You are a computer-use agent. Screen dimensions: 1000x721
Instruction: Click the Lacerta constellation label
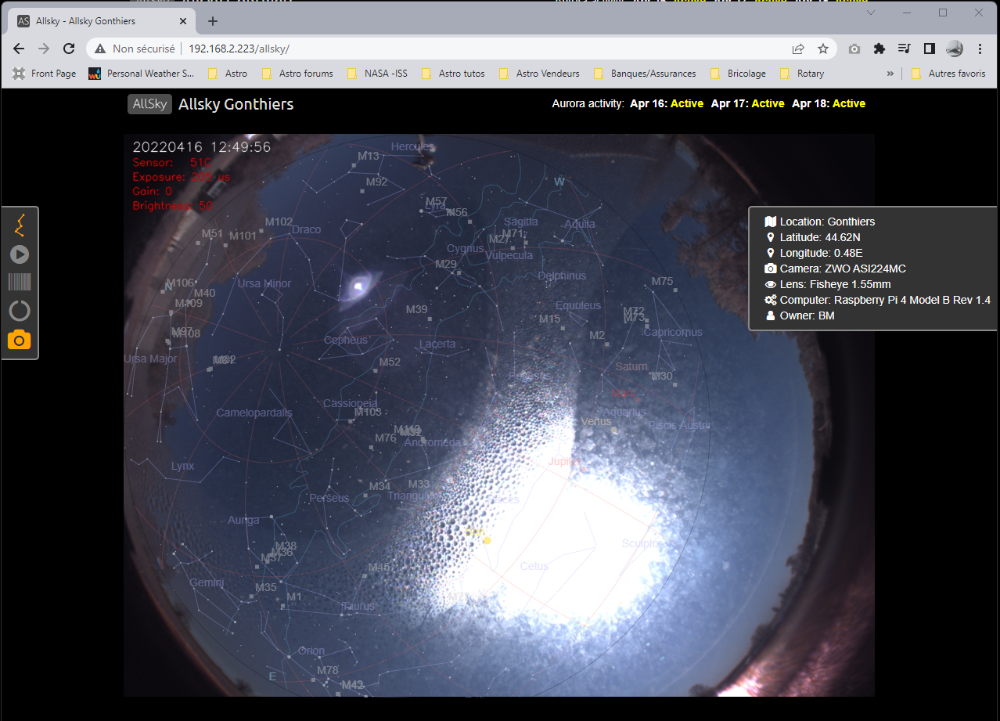click(437, 344)
